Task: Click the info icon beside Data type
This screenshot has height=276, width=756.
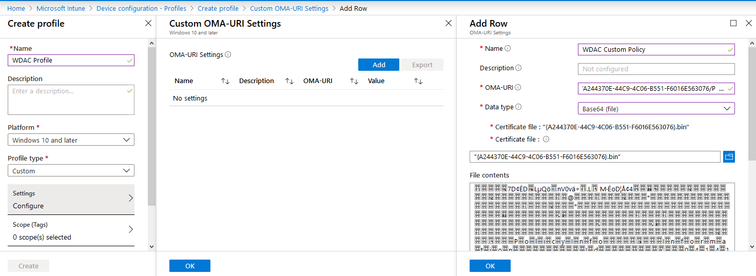Action: [518, 107]
